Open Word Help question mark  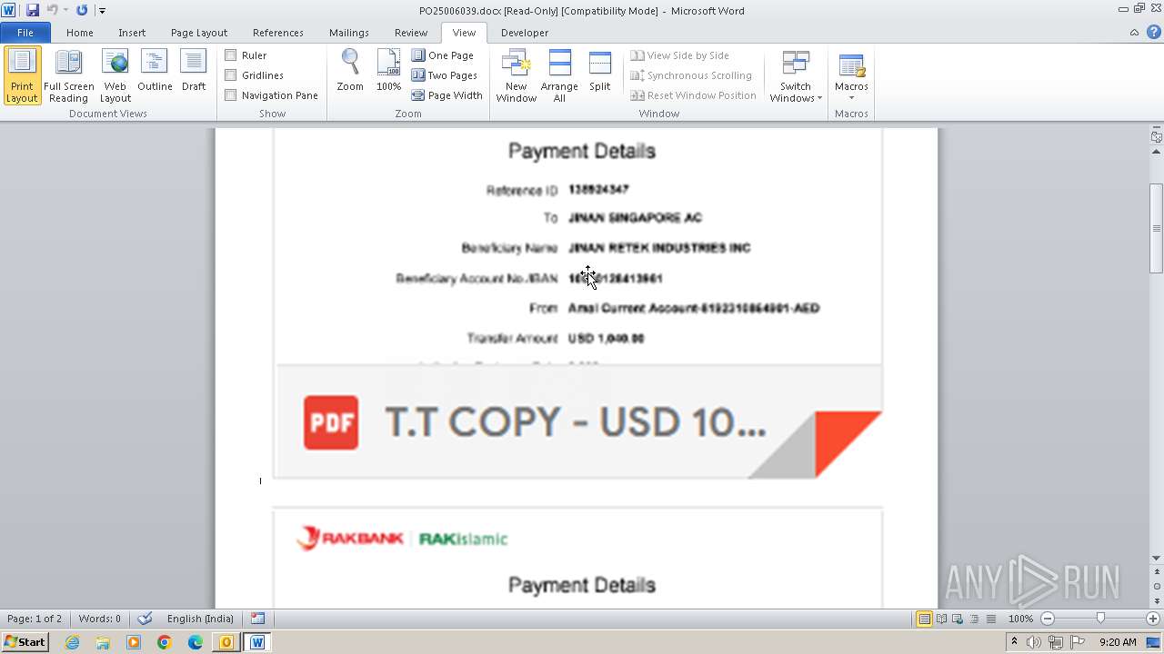click(1152, 33)
